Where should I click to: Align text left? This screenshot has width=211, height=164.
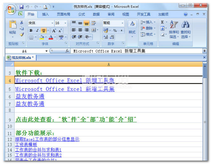(74, 30)
